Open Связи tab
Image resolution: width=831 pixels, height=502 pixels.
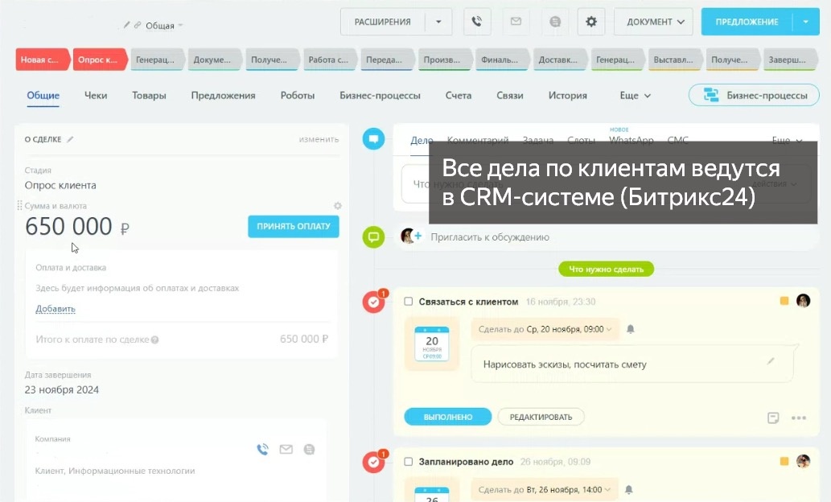point(510,96)
